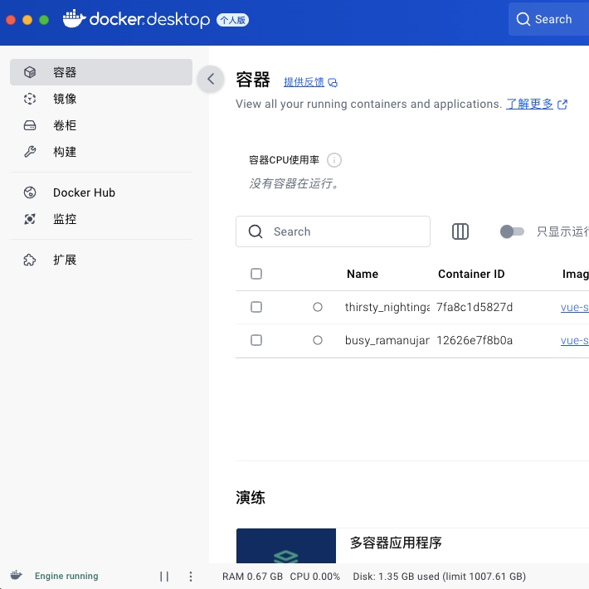Viewport: 589px width, 589px height.
Task: Pause the Docker engine from status bar
Action: click(x=164, y=577)
